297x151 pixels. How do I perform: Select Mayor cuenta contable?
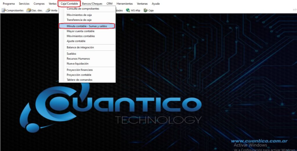click(87, 31)
